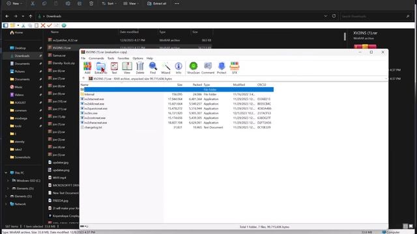
Task: Click the Rename icon in Explorer toolbar
Action: point(68,3)
